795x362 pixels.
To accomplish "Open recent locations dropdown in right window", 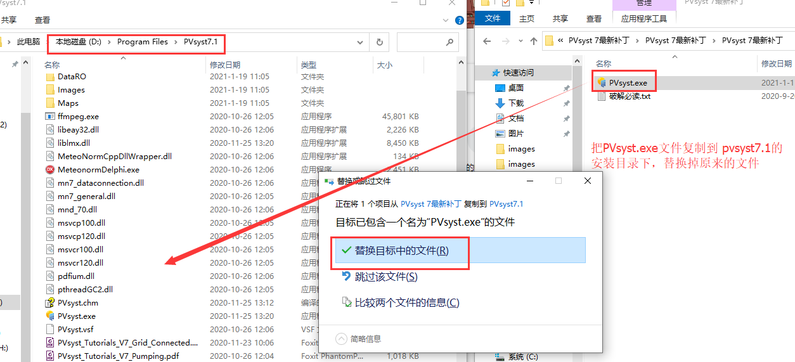I will (521, 41).
